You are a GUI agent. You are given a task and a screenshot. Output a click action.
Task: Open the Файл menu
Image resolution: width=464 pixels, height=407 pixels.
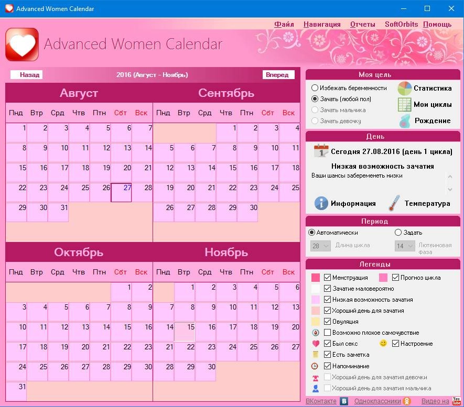click(x=284, y=24)
